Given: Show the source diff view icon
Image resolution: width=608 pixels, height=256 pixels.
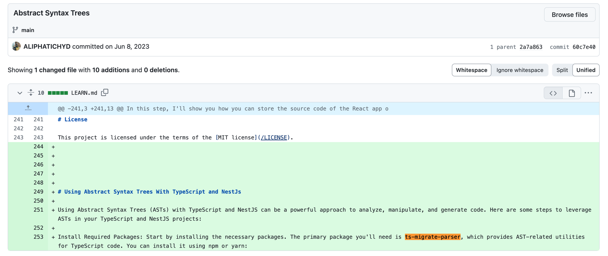Looking at the screenshot, I should click(553, 93).
